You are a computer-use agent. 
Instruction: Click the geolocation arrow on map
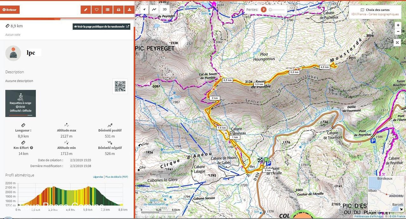[x=145, y=10]
